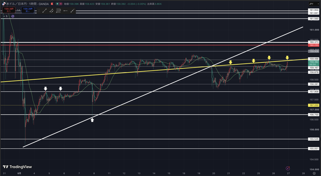Click the 157.908 price axis label
321x176 pixels.
(314, 92)
